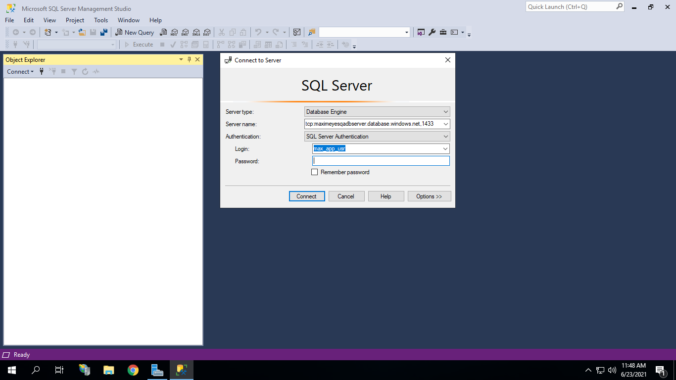Click the Options >> button

pyautogui.click(x=429, y=196)
